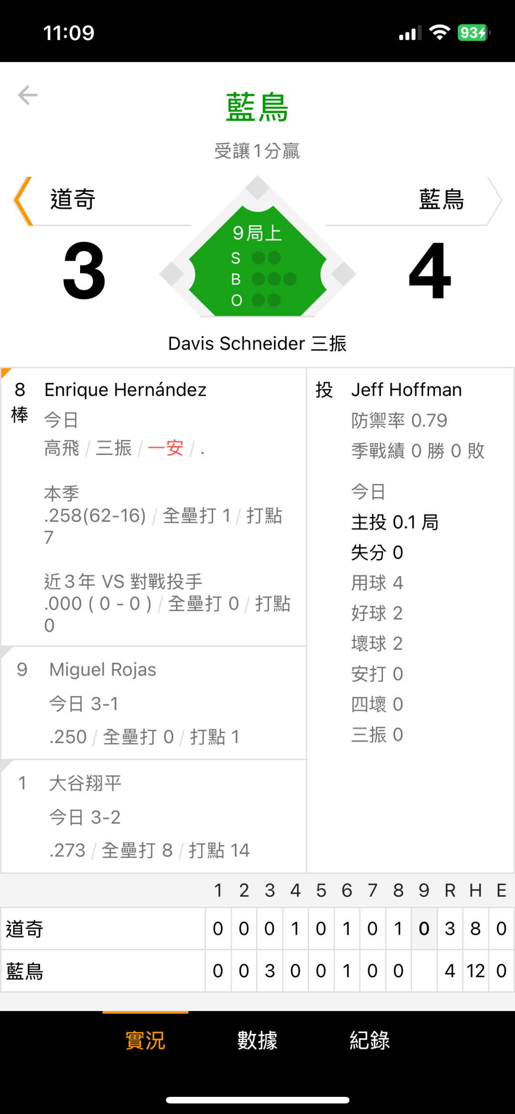Screen dimensions: 515x1114
Task: Tap the out count indicator dots
Action: pyautogui.click(x=266, y=300)
